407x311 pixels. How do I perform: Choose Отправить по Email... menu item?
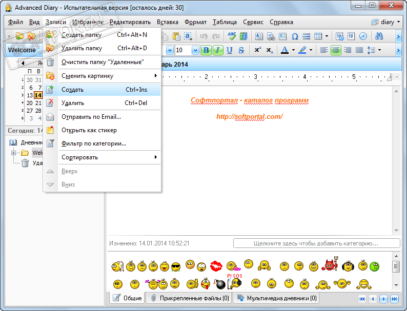pyautogui.click(x=102, y=117)
